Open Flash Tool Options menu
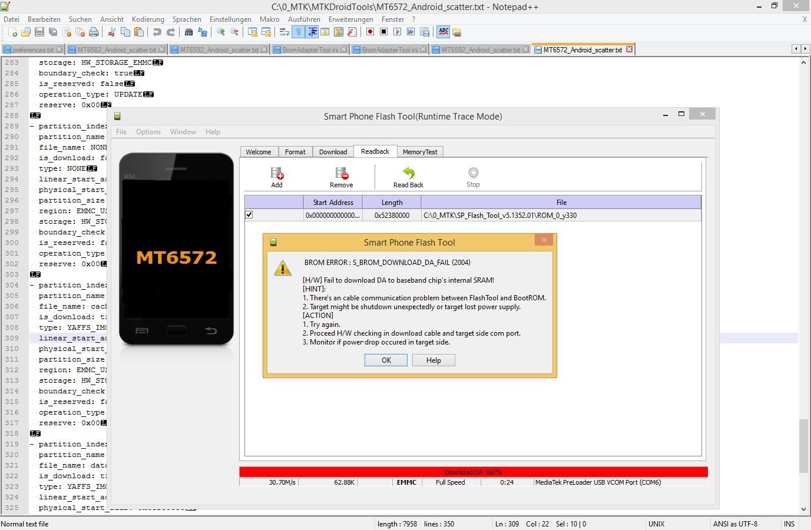 [x=148, y=132]
